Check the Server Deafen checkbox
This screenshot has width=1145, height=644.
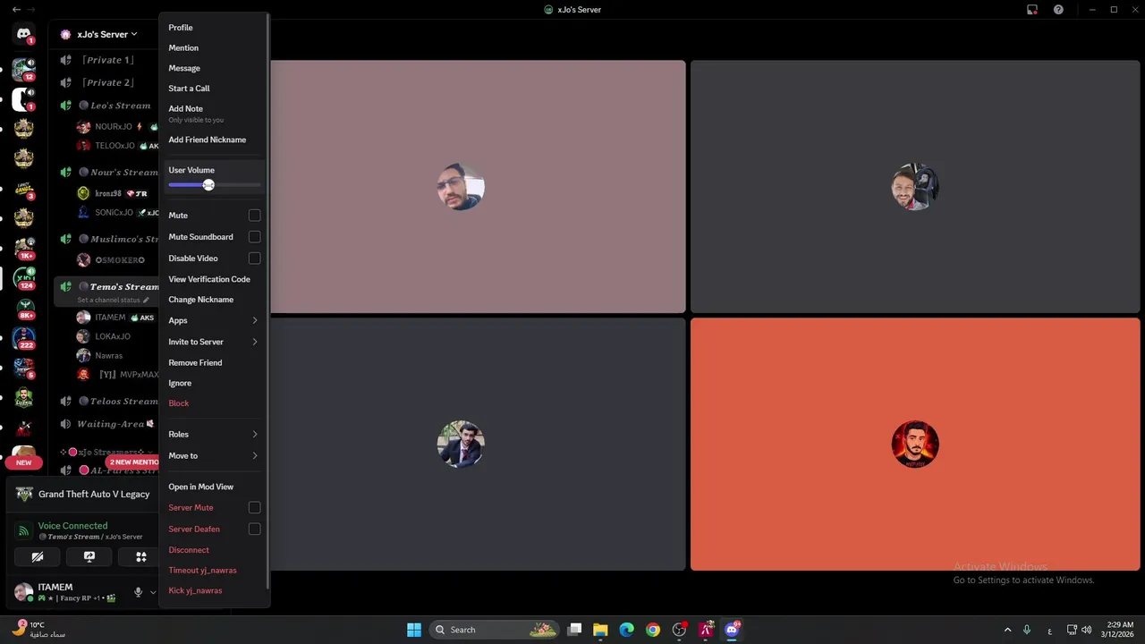pyautogui.click(x=254, y=530)
